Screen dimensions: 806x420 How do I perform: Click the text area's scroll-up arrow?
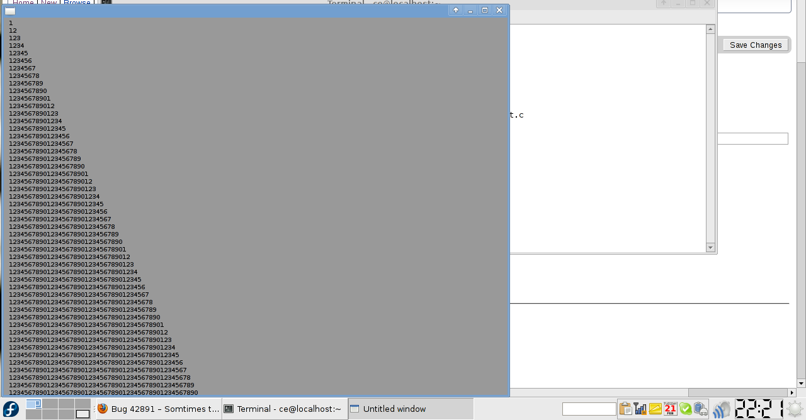[710, 29]
